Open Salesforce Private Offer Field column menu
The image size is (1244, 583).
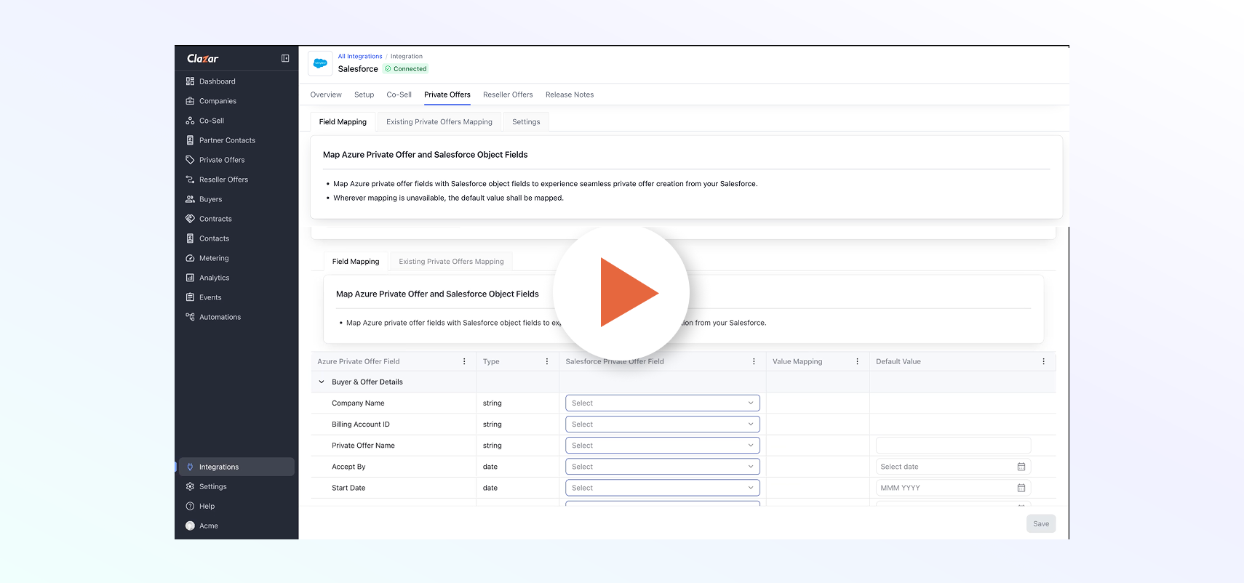pyautogui.click(x=754, y=361)
